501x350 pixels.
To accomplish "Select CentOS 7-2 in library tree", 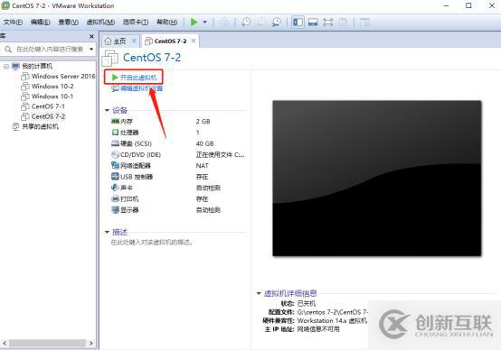I will pyautogui.click(x=48, y=116).
